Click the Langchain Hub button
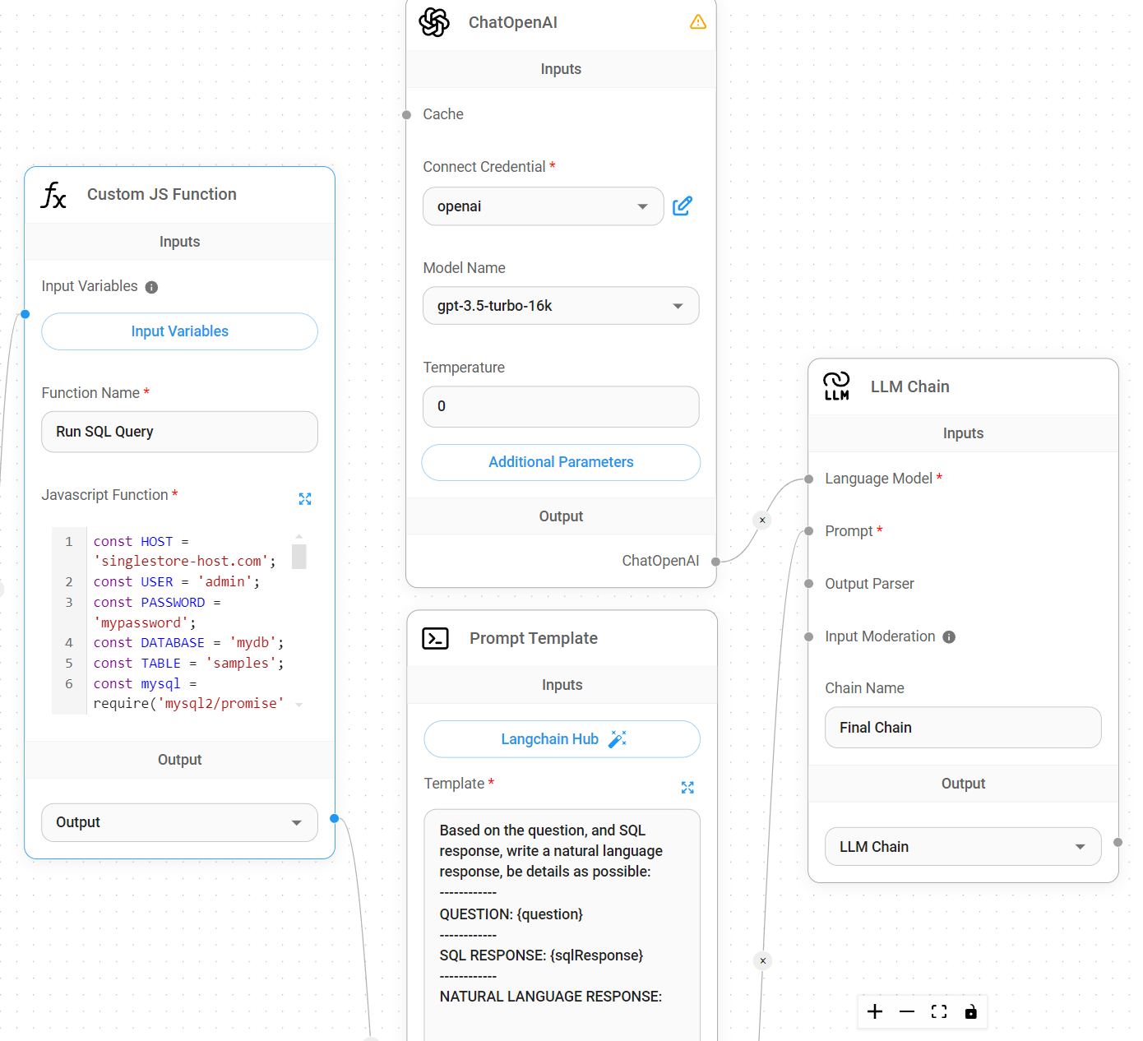Image resolution: width=1143 pixels, height=1041 pixels. [562, 739]
